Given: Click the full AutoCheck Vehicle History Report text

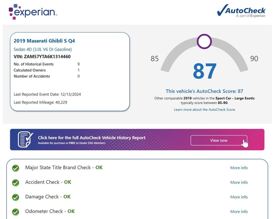Looking at the screenshot, I should (x=92, y=138).
